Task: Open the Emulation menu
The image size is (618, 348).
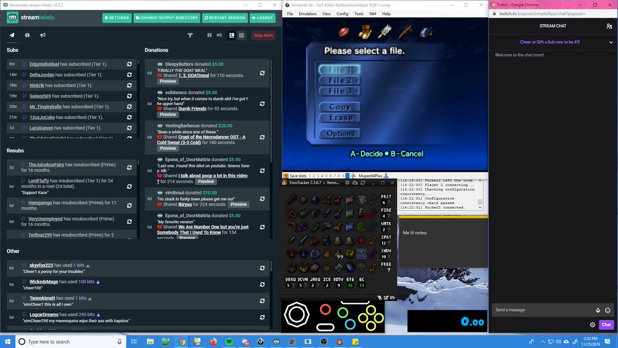Action: click(307, 14)
